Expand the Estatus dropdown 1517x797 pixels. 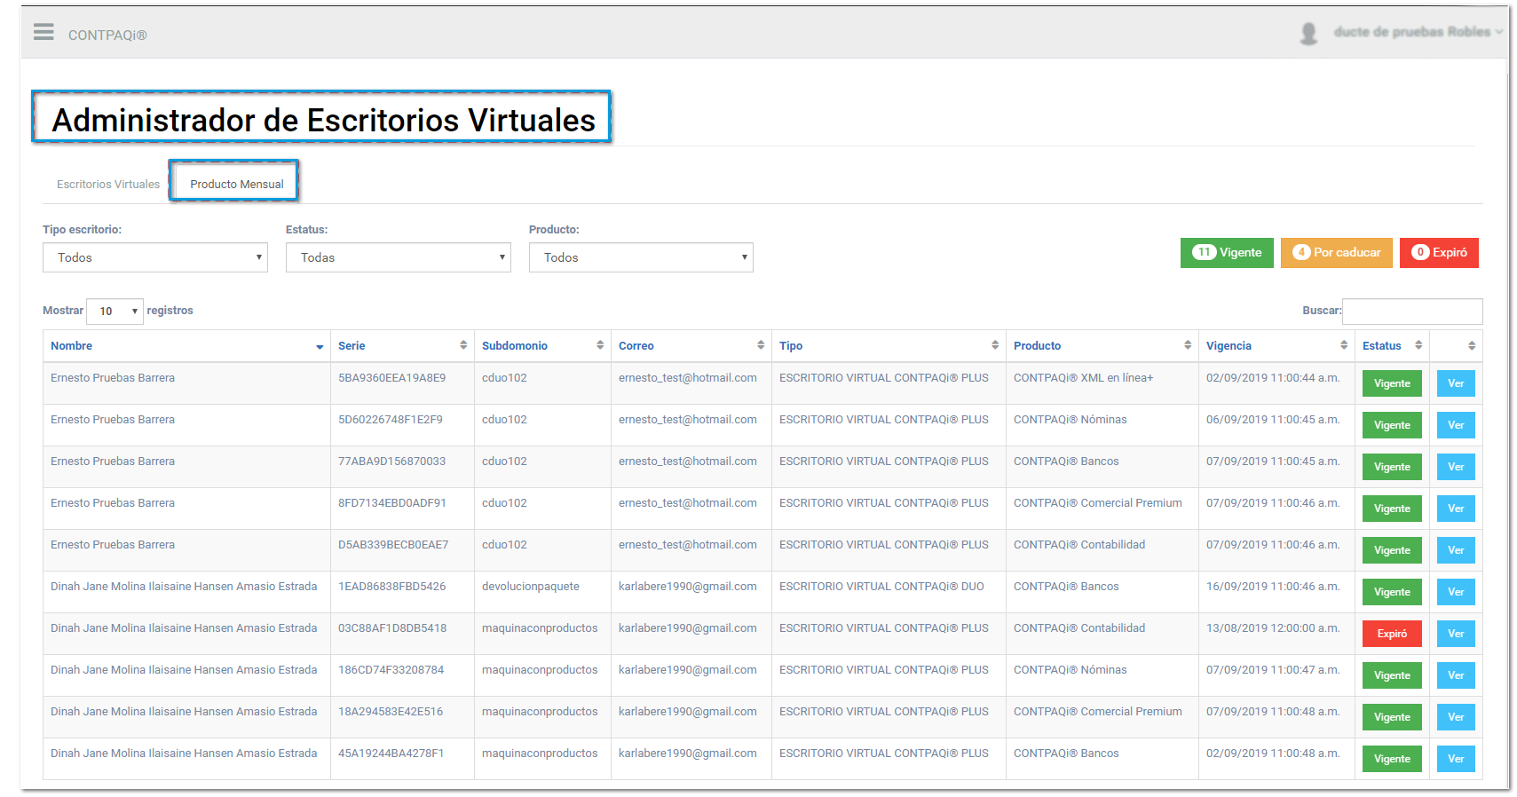pos(398,257)
